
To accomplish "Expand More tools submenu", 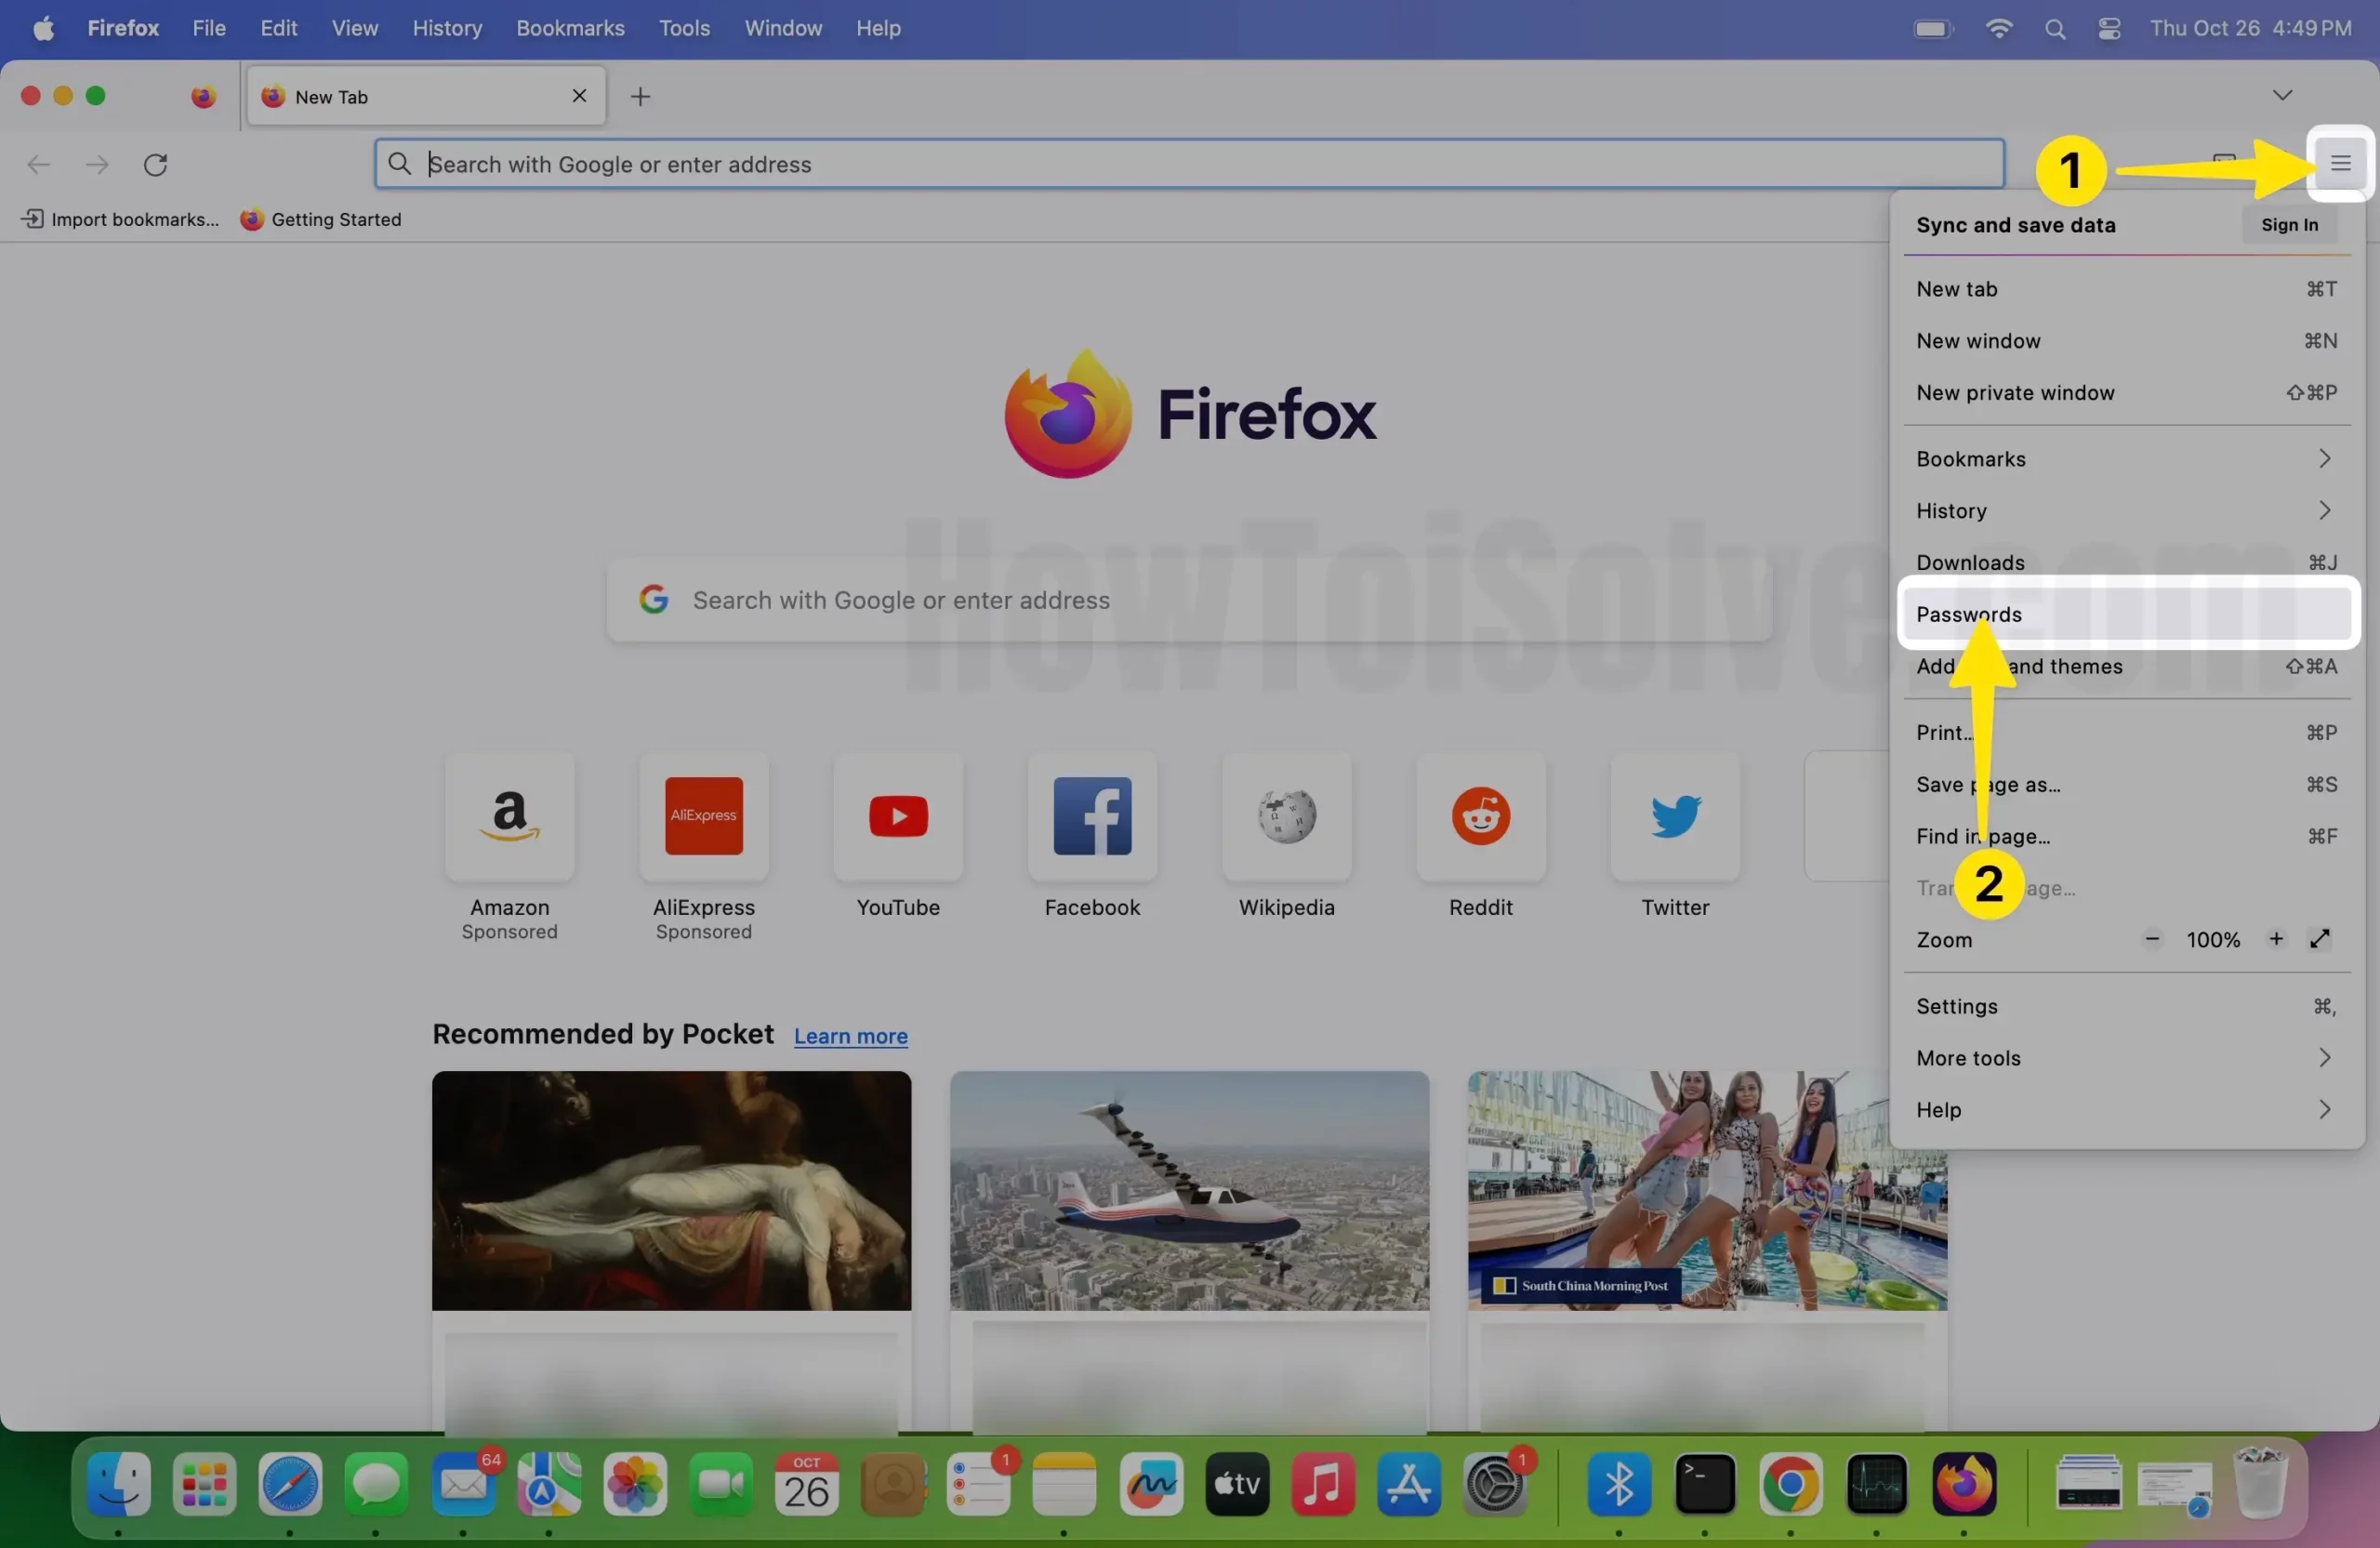I will coord(2126,1059).
